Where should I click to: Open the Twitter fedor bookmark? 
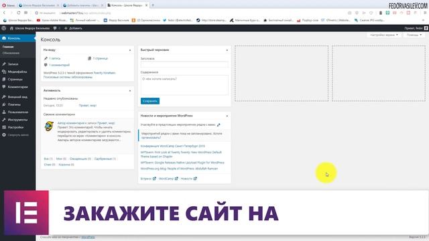(178, 20)
